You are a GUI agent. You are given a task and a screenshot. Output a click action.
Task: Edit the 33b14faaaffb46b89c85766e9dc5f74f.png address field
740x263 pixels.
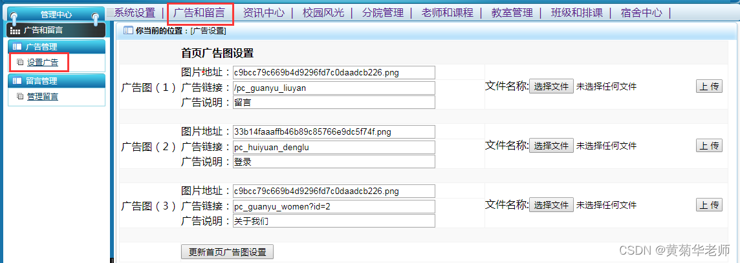(334, 131)
